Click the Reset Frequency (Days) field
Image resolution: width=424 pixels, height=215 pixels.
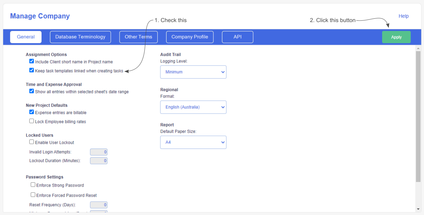pyautogui.click(x=98, y=205)
